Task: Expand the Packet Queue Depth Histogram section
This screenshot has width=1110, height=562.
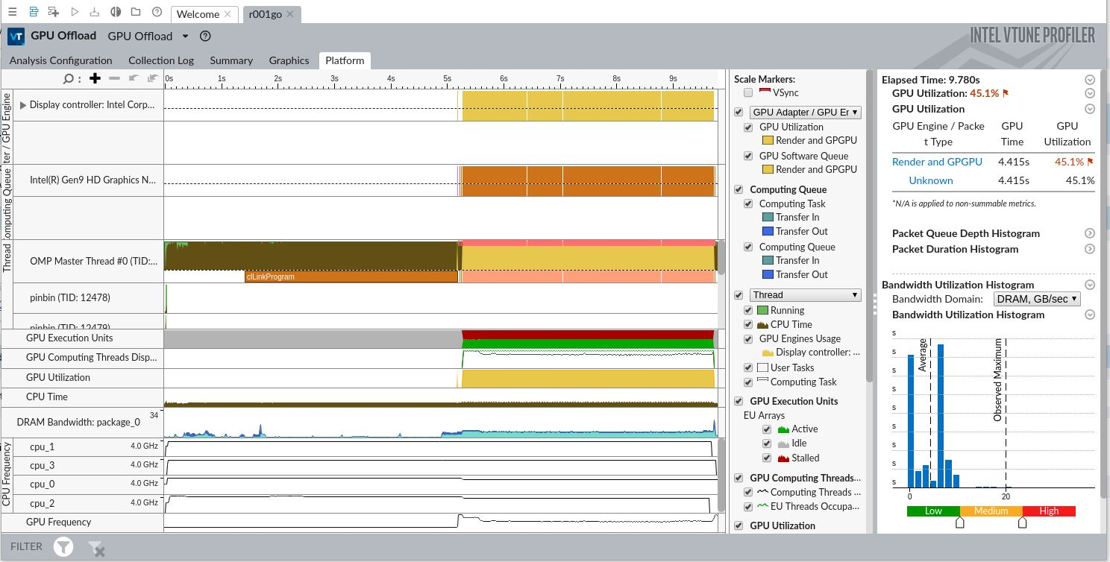Action: point(1089,233)
